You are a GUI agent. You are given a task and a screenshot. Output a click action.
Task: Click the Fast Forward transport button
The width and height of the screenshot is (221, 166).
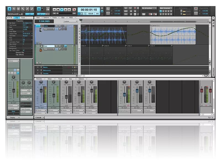click(x=69, y=10)
